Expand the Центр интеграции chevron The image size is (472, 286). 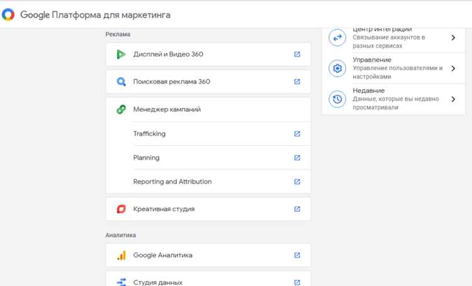[453, 38]
